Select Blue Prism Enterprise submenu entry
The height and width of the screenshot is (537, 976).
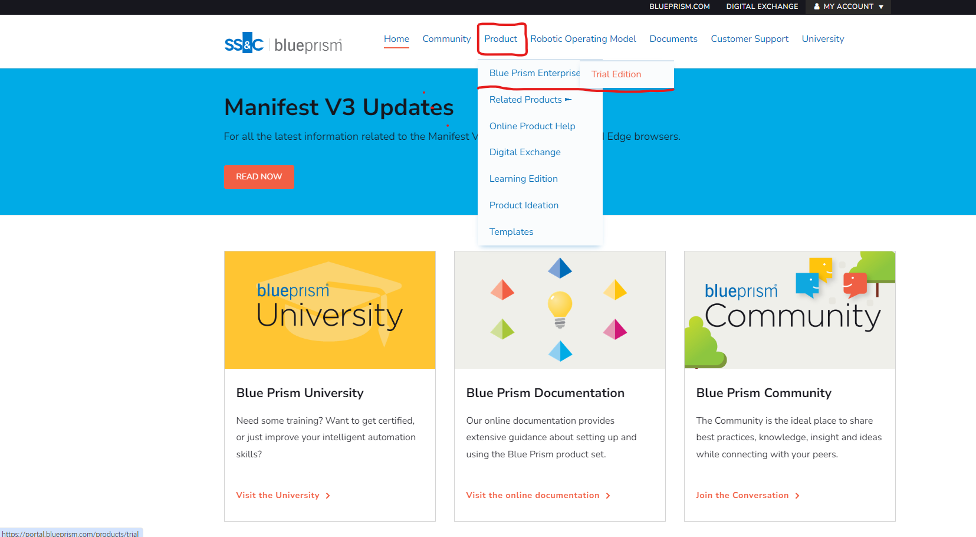coord(534,73)
